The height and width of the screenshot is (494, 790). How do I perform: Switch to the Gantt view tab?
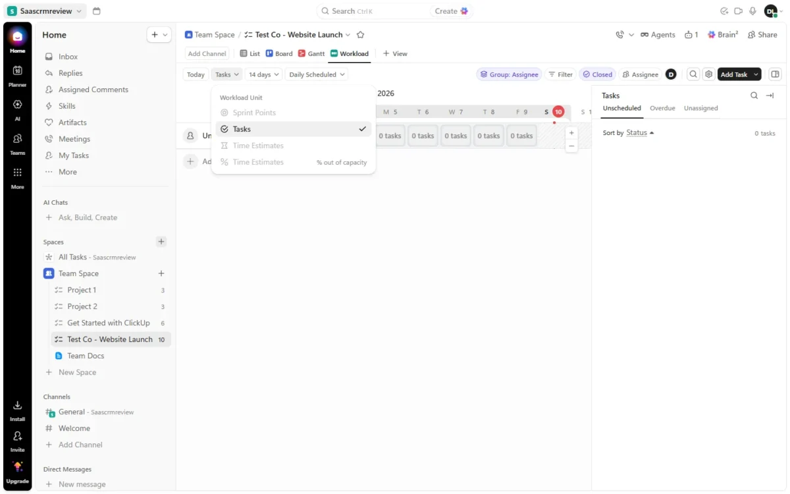click(x=311, y=53)
